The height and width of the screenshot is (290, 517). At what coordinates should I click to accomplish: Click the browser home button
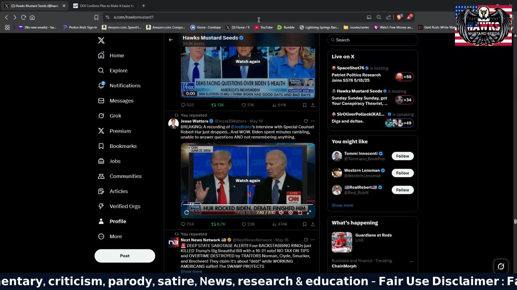pyautogui.click(x=32, y=17)
